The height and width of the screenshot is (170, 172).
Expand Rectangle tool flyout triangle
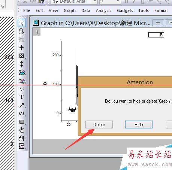tap(25, 124)
